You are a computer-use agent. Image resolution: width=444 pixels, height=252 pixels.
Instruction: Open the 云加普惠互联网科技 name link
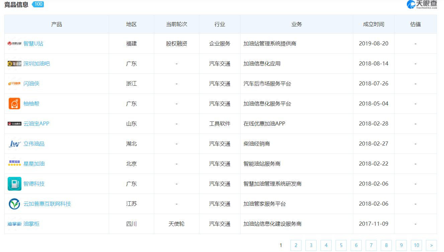point(47,204)
